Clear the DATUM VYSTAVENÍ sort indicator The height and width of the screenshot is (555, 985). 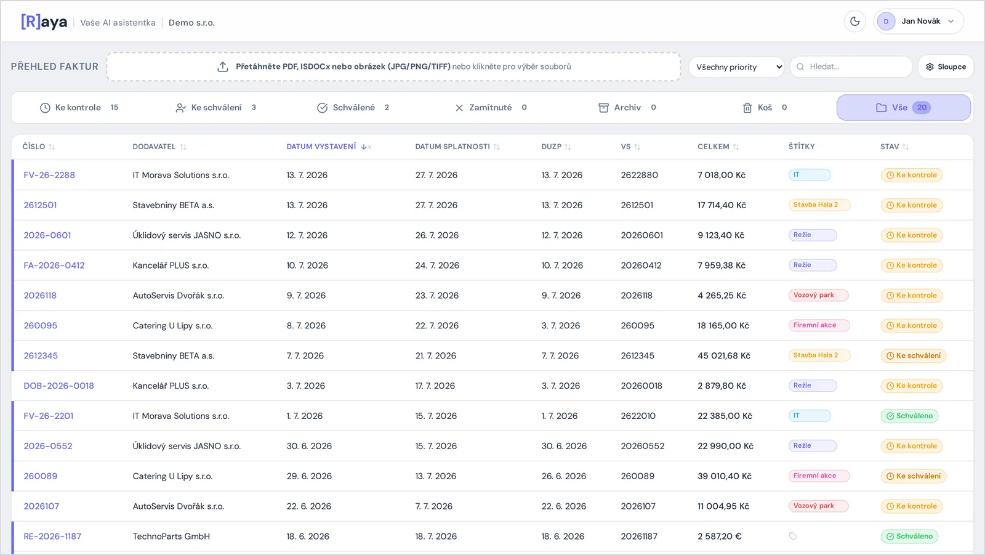369,147
